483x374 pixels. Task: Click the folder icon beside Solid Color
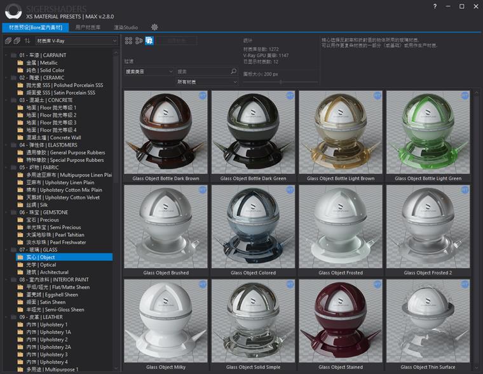pos(20,70)
